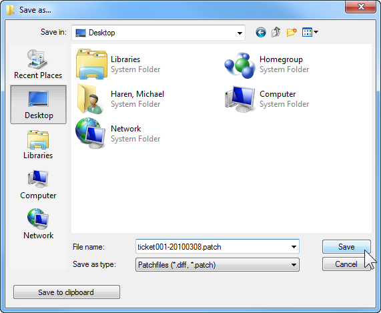Open the View menu icon

point(310,32)
